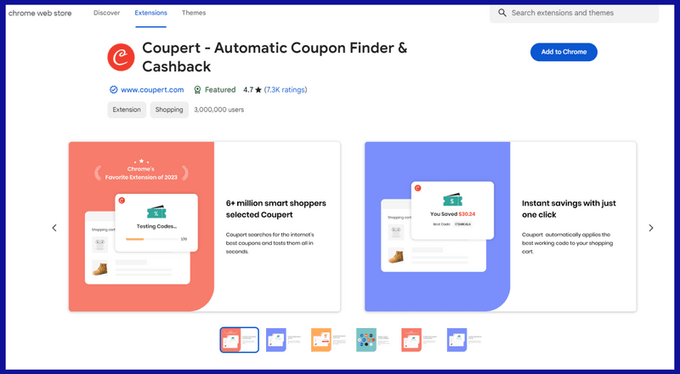Show previous screenshot with left arrow
The height and width of the screenshot is (374, 680).
54,228
